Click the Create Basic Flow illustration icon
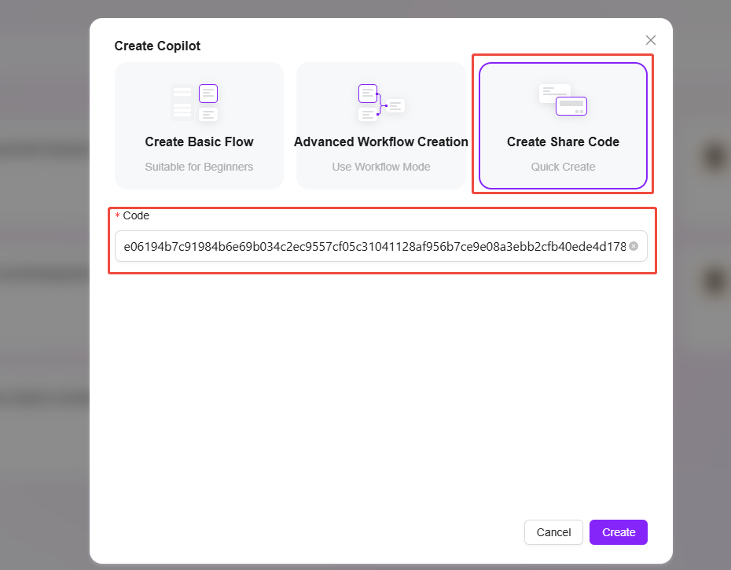Screen dimensions: 731x570 tap(194, 103)
